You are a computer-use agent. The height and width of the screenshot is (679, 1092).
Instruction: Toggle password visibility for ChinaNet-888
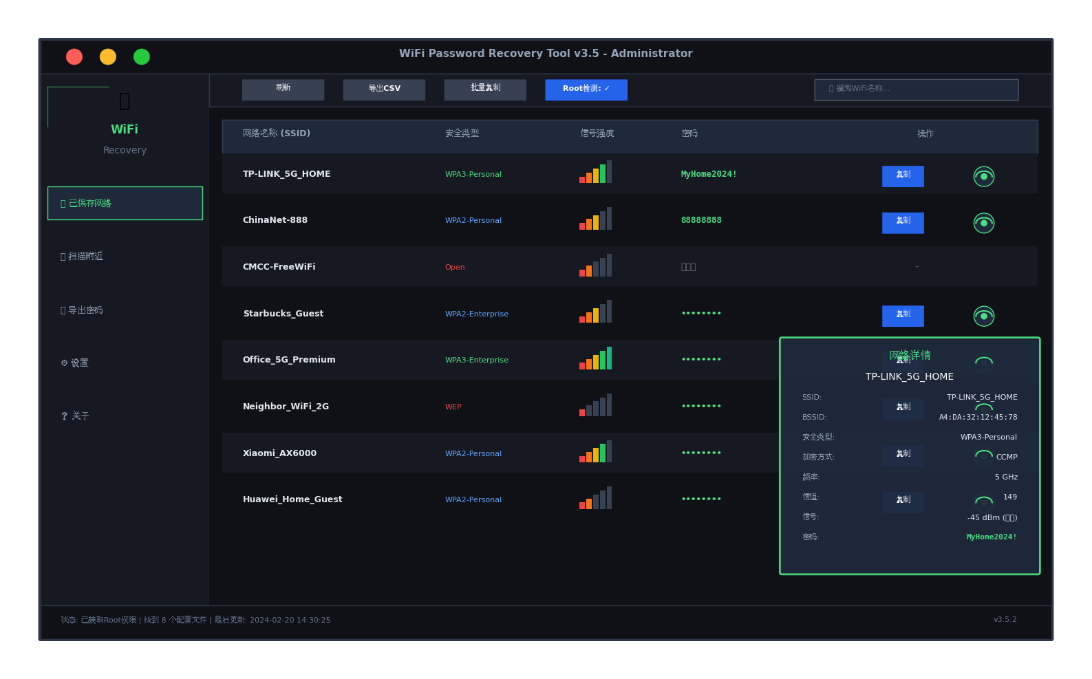tap(983, 223)
